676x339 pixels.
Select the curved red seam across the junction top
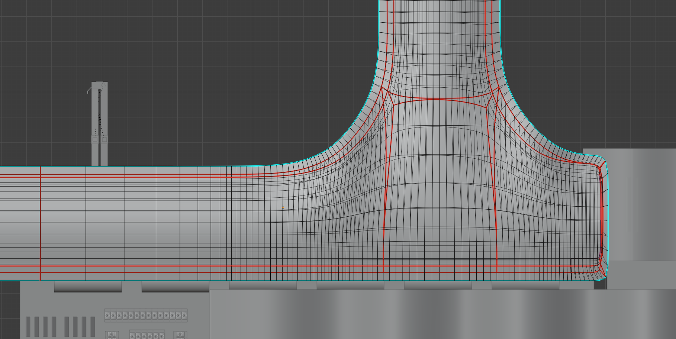tap(439, 99)
